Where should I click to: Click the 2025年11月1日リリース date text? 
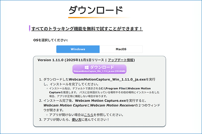pos(85,60)
